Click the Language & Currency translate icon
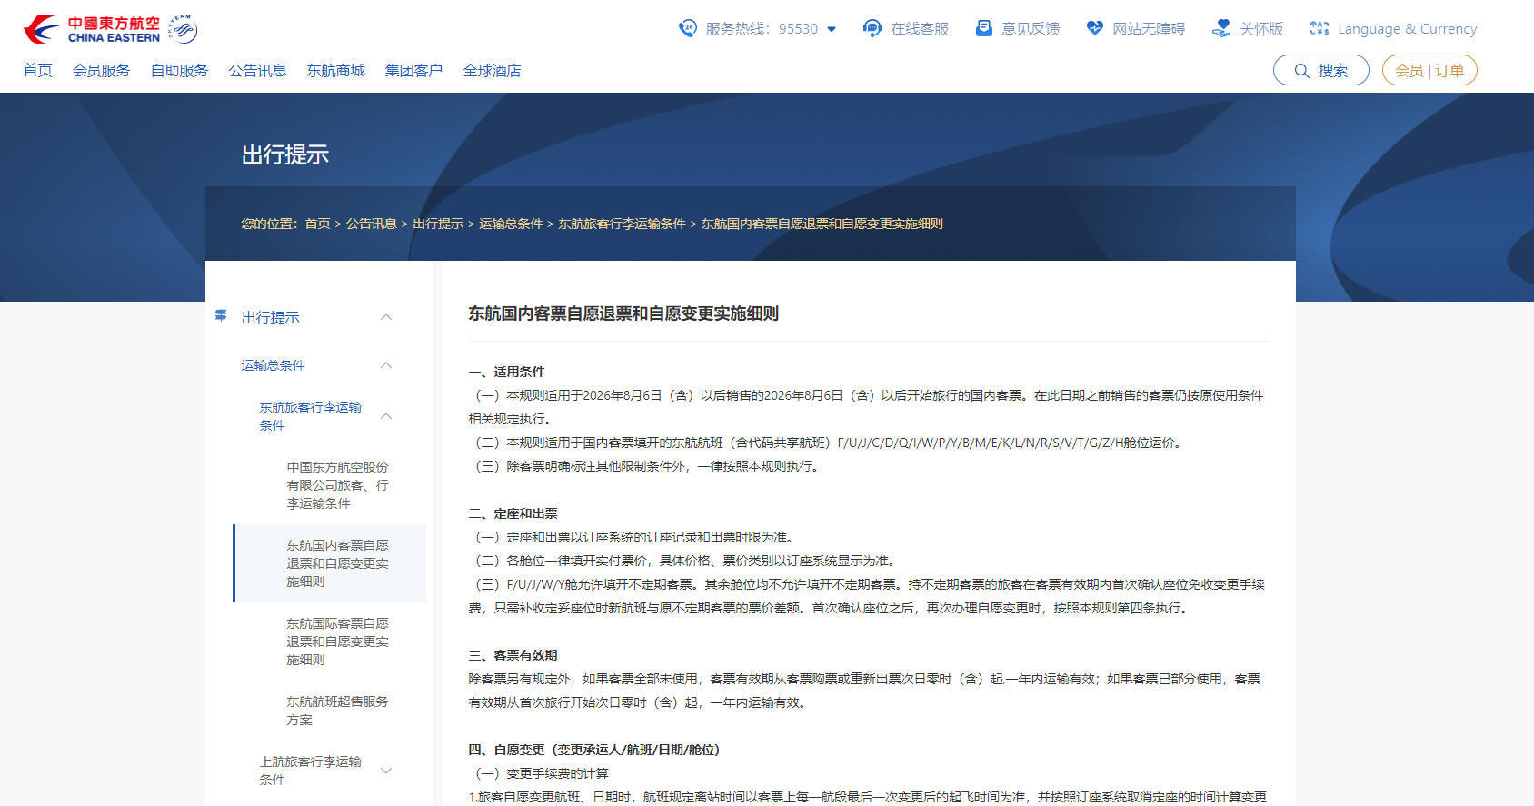This screenshot has height=806, width=1534. click(x=1320, y=28)
